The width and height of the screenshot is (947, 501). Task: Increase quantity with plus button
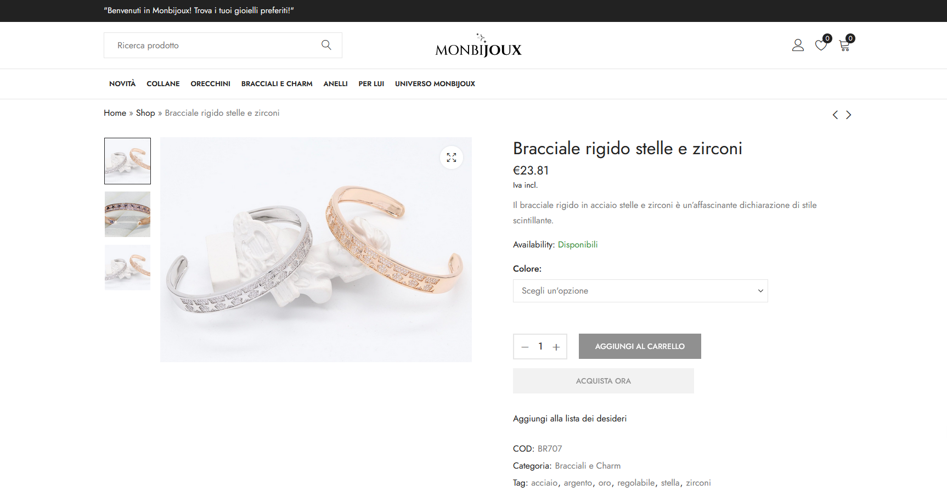[x=556, y=347]
